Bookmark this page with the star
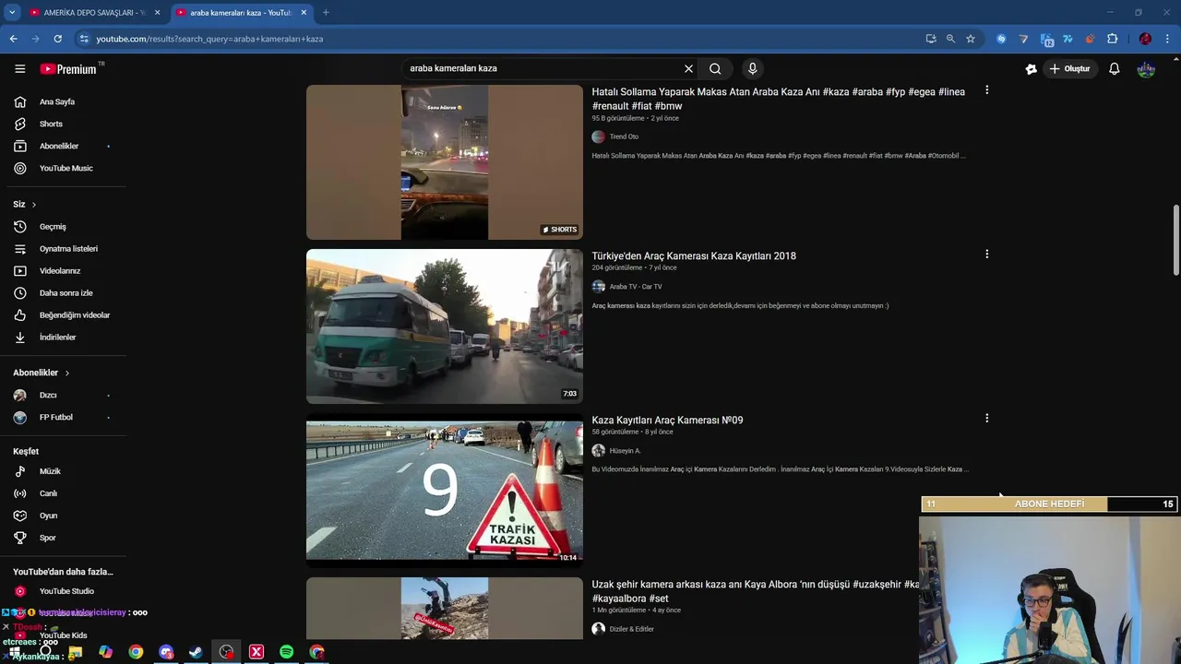This screenshot has width=1181, height=664. (x=971, y=39)
